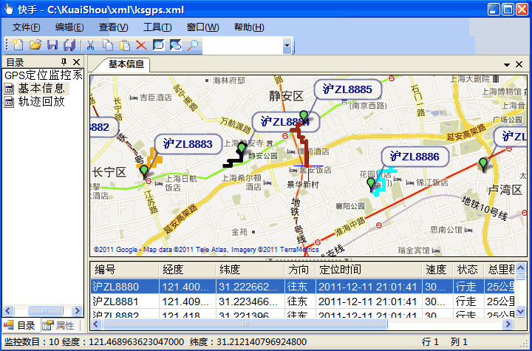532x351 pixels.
Task: Select the 沪ZL8880 row cell
Action: click(125, 287)
